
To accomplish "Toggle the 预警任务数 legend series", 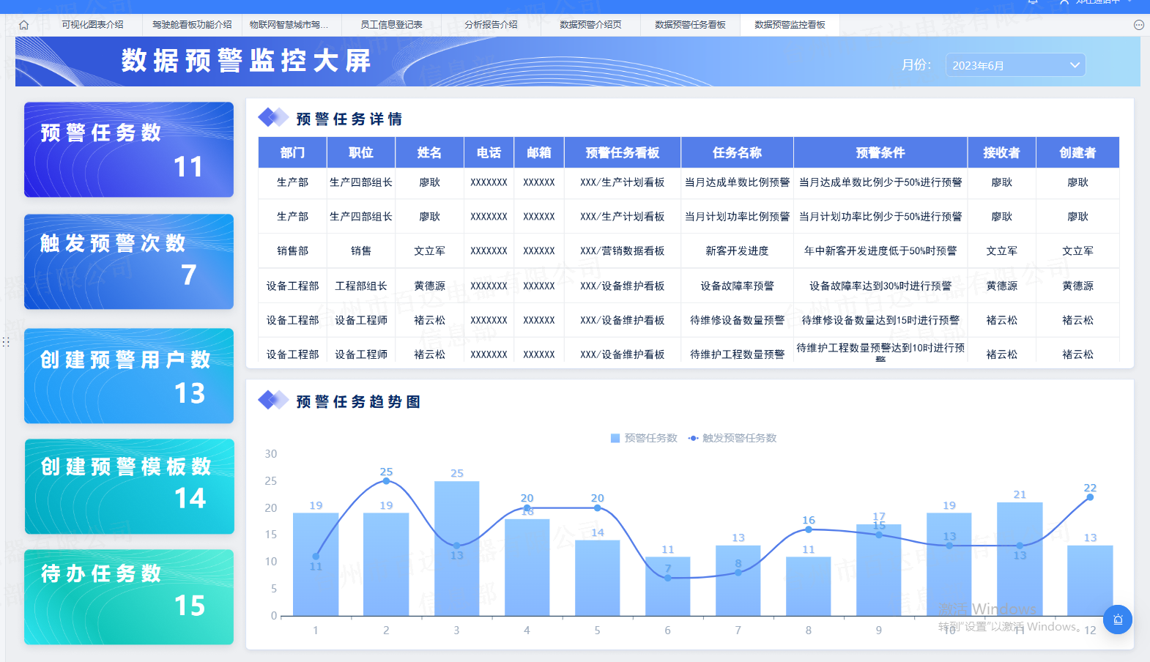I will (x=644, y=438).
